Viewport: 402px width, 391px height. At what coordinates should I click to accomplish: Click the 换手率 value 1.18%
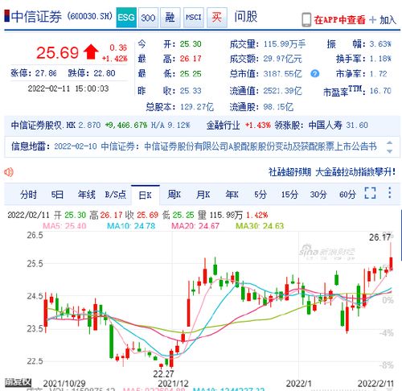(x=380, y=59)
